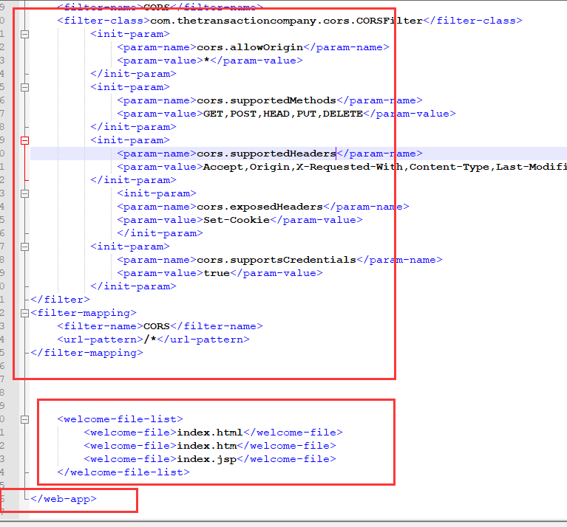Image resolution: width=567 pixels, height=527 pixels.
Task: Click the <init-param> tag above cors.exposedHeaders
Action: coord(157,193)
